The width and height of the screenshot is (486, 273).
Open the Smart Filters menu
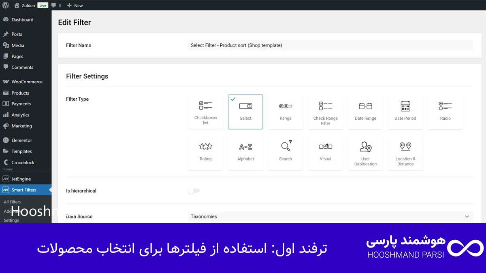pos(26,190)
